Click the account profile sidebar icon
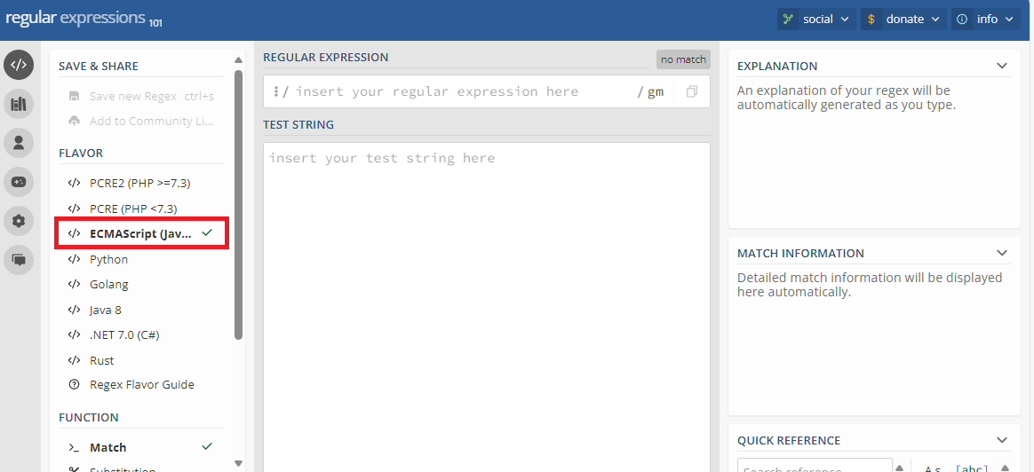The height and width of the screenshot is (472, 1034). 20,143
